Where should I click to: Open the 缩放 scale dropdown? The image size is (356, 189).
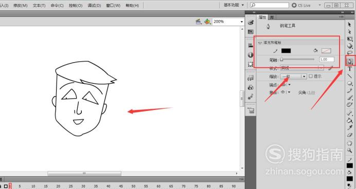coord(294,77)
